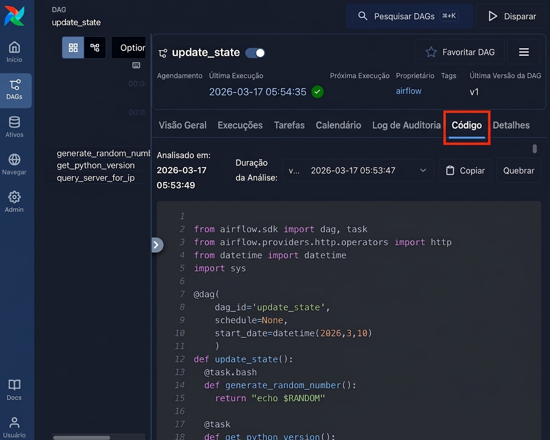Screen dimensions: 550x440
Task: Click code line start_date=datetime(2026,3,10)
Action: (x=293, y=334)
